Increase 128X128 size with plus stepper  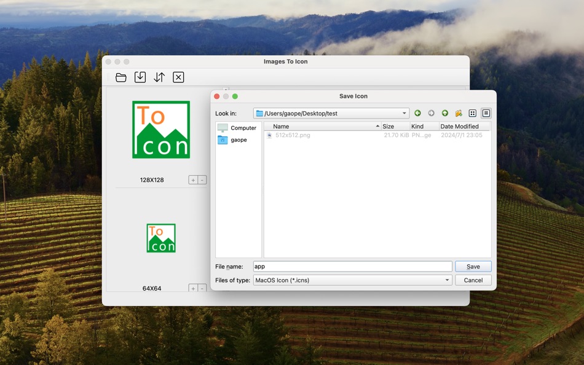point(193,179)
